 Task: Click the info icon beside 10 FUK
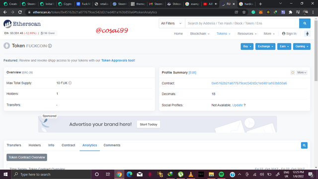point(70,83)
